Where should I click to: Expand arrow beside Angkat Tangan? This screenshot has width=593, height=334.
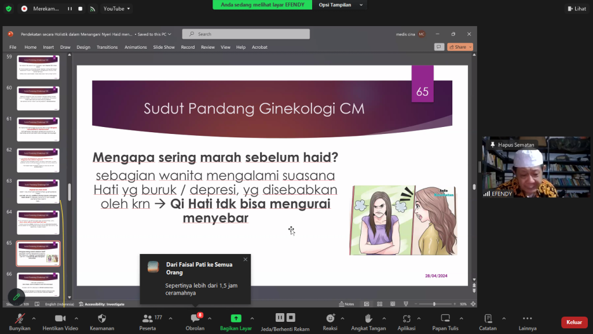pyautogui.click(x=384, y=318)
